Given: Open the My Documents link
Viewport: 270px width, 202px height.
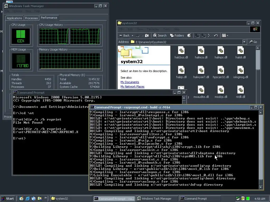Looking at the screenshot, I should click(x=130, y=82).
